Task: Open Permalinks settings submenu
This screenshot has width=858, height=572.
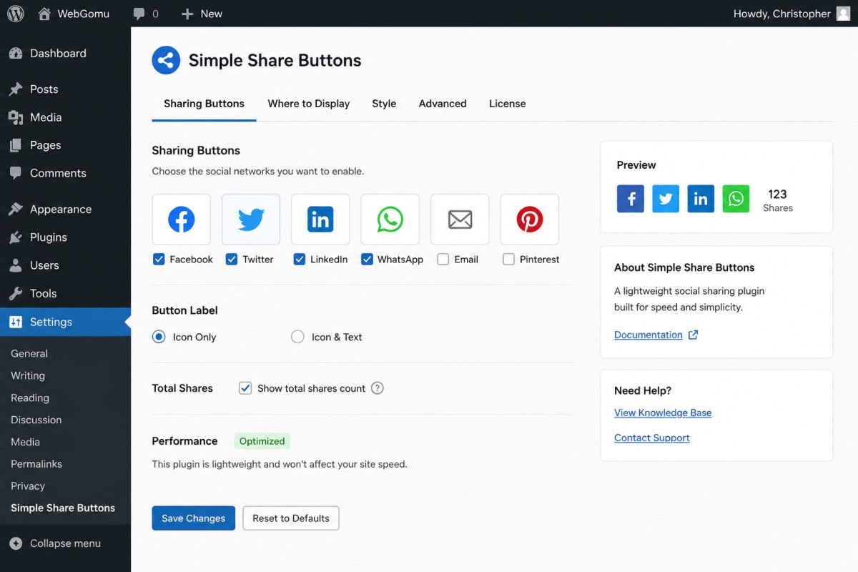Action: (x=36, y=464)
